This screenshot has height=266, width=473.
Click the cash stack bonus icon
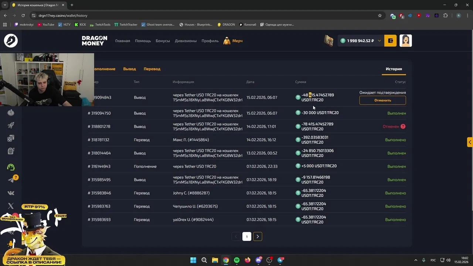pyautogui.click(x=329, y=41)
